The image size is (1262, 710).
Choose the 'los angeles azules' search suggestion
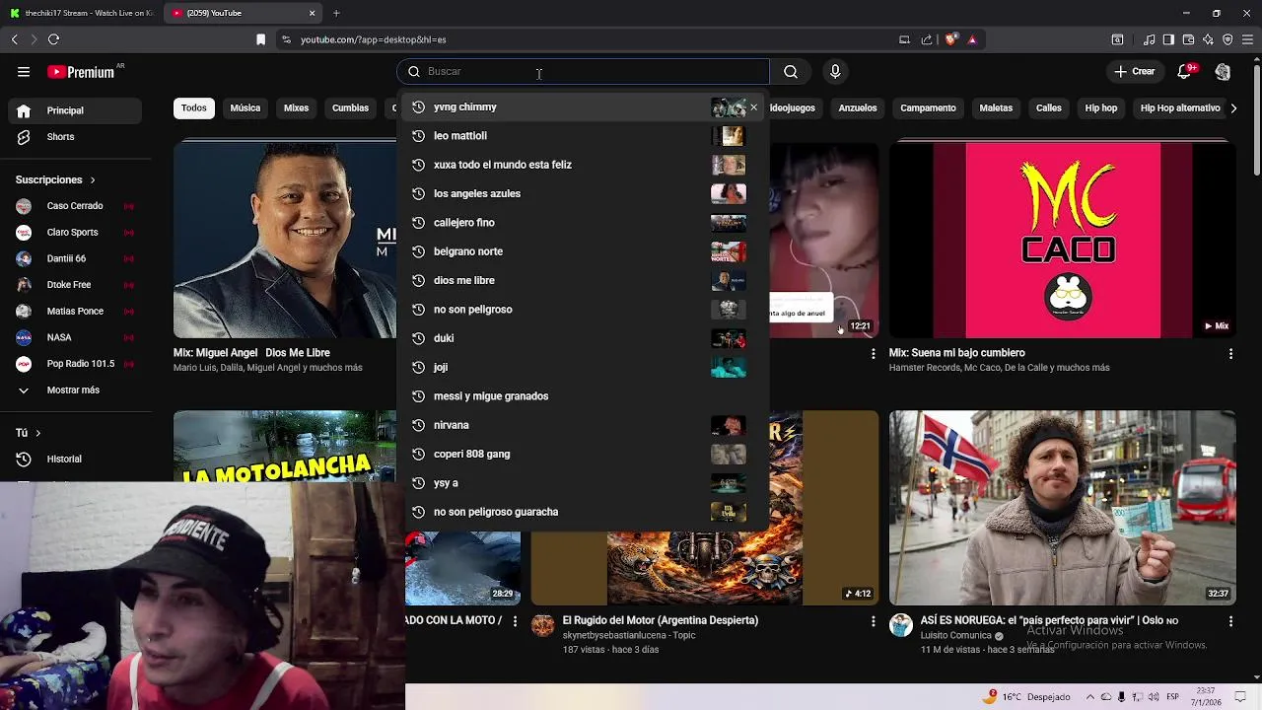tap(582, 193)
